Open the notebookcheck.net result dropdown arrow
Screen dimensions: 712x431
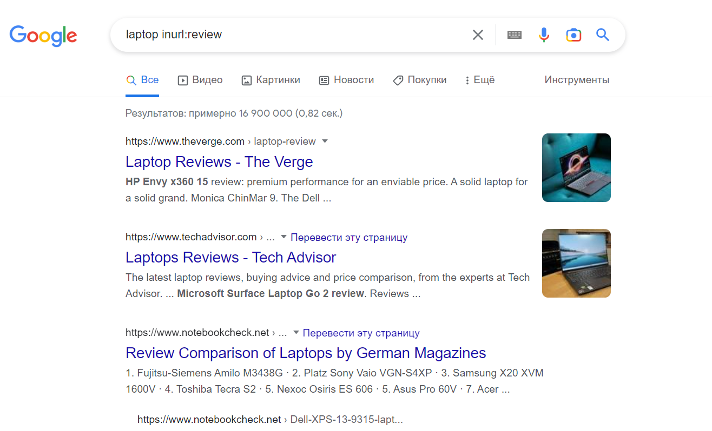(296, 333)
